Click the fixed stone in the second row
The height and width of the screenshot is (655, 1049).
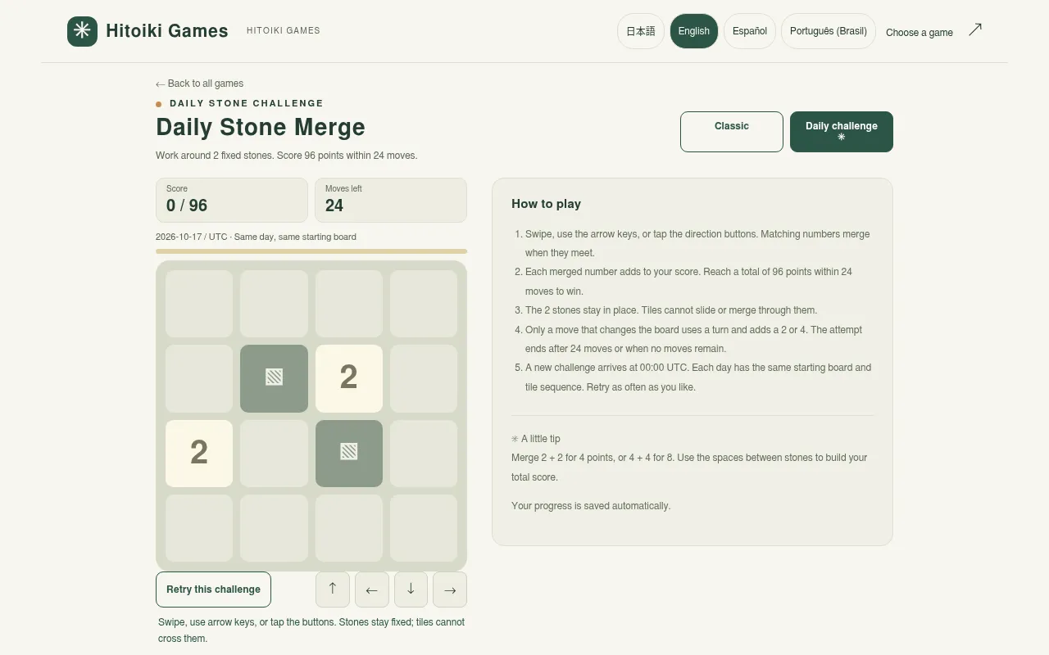[x=274, y=377]
